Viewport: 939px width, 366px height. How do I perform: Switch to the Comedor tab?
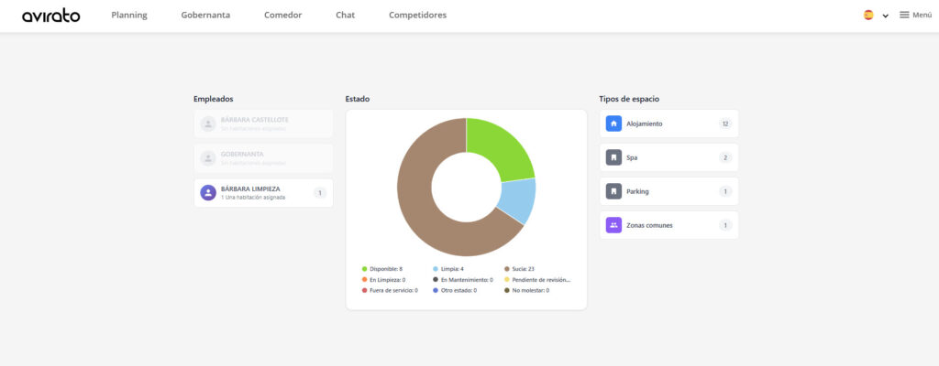[282, 16]
